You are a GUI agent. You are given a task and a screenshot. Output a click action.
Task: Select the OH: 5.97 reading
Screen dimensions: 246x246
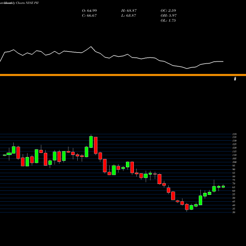pyautogui.click(x=169, y=15)
